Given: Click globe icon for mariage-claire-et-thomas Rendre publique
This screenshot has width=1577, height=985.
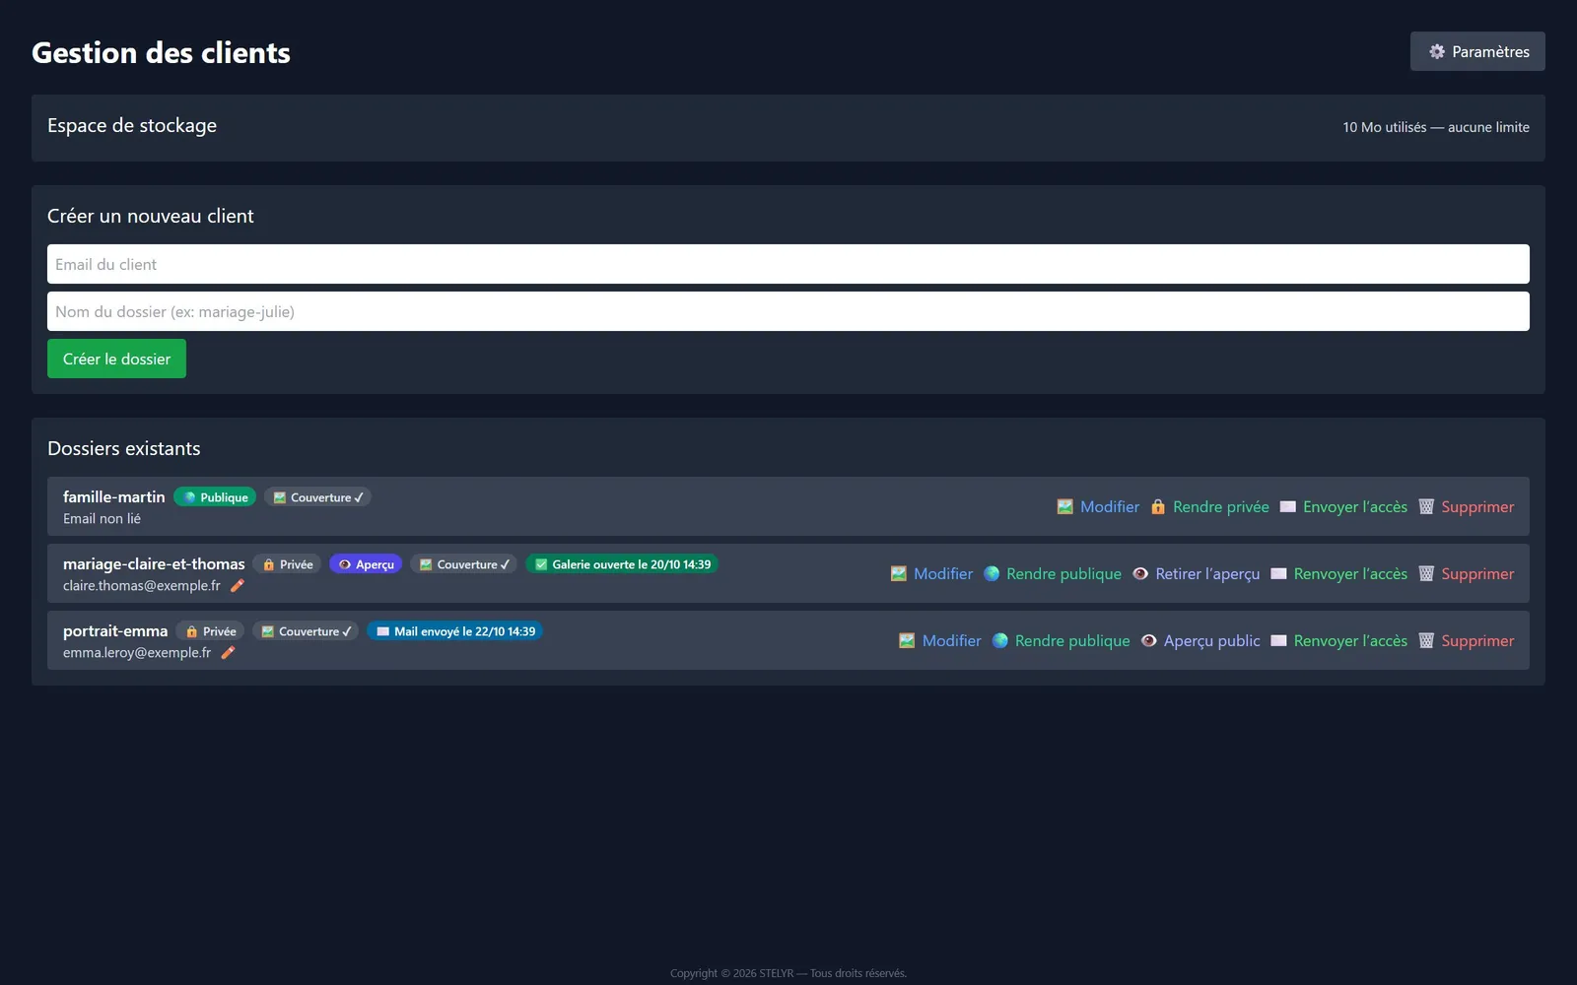Looking at the screenshot, I should (x=992, y=573).
